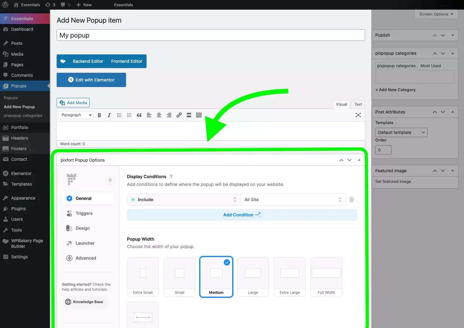Click the italic formatting icon
This screenshot has width=464, height=328.
[x=109, y=115]
